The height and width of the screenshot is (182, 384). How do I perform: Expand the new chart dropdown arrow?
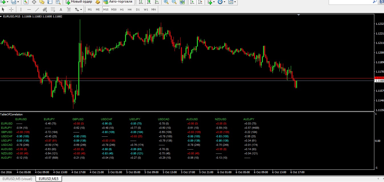(x=7, y=2)
